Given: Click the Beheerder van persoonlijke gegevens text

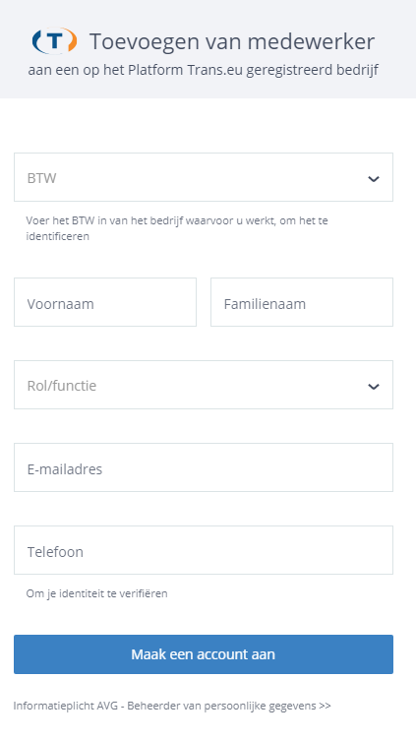Looking at the screenshot, I should pos(221,706).
